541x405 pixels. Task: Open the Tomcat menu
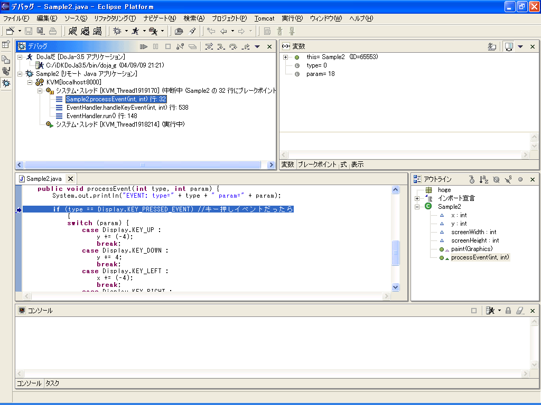tap(264, 18)
